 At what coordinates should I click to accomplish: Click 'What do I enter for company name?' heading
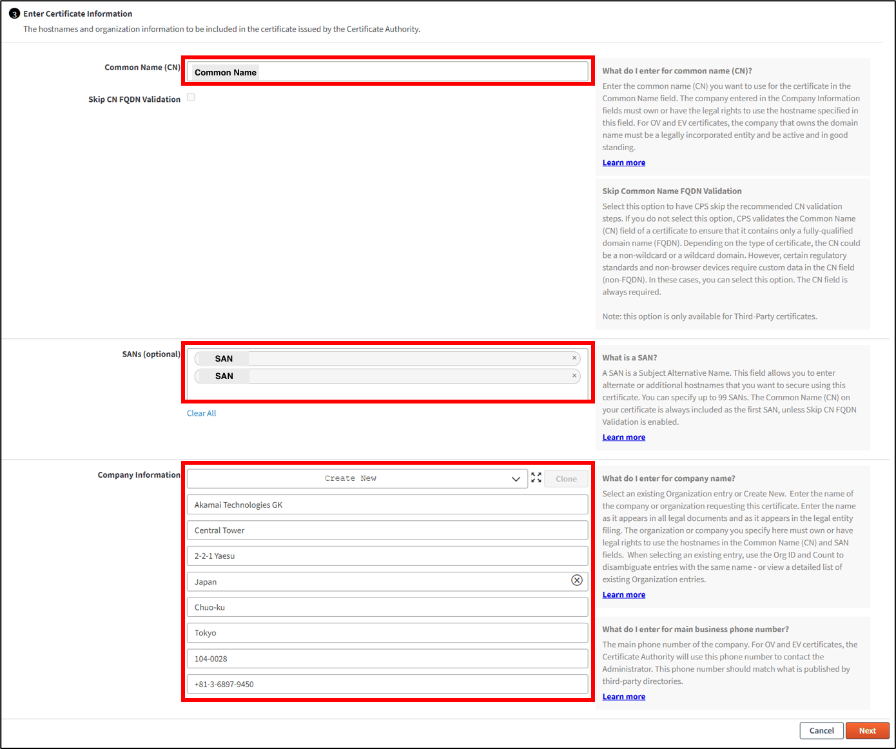coord(668,479)
